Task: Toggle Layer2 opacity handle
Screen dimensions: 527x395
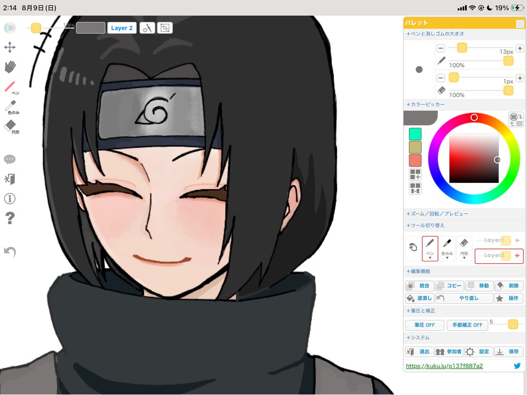Action: click(506, 255)
